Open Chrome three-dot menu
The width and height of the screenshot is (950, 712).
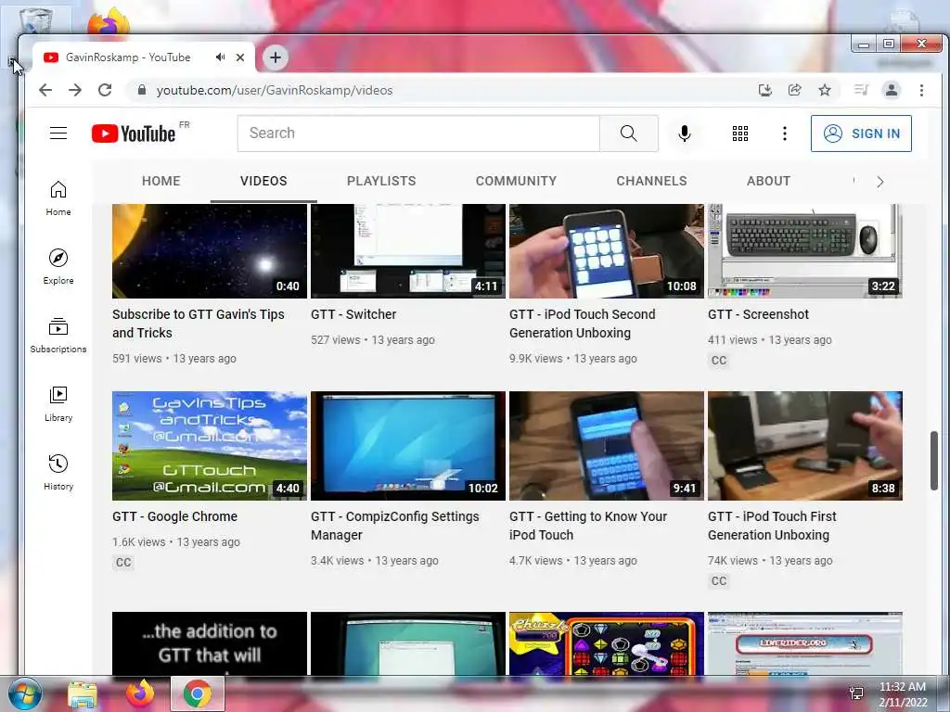(921, 90)
